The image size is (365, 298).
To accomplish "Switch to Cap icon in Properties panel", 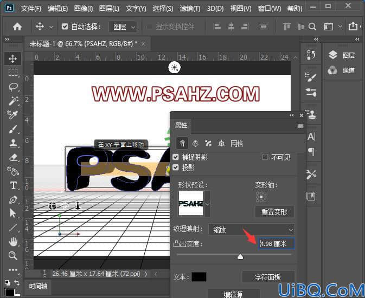I will (x=208, y=143).
